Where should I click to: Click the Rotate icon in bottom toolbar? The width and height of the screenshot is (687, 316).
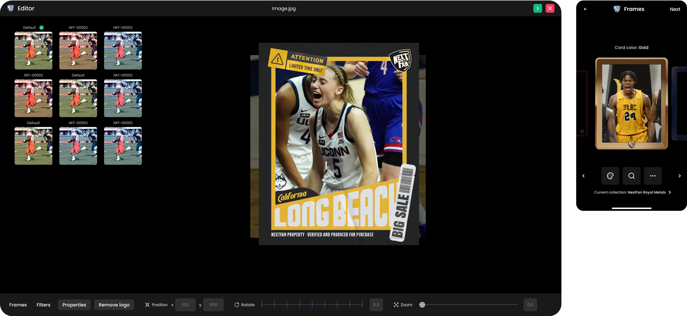[x=237, y=305]
